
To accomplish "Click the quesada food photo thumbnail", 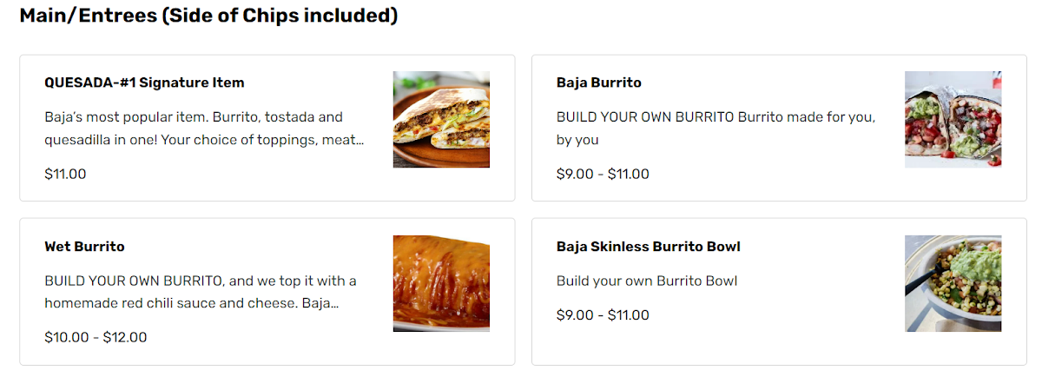I will (441, 119).
